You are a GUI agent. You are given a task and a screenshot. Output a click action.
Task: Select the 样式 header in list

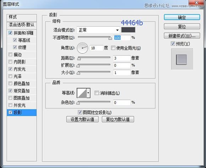22,18
